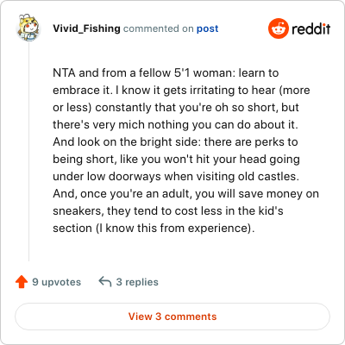
Task: Select the "View 3 comments" button
Action: [x=172, y=317]
